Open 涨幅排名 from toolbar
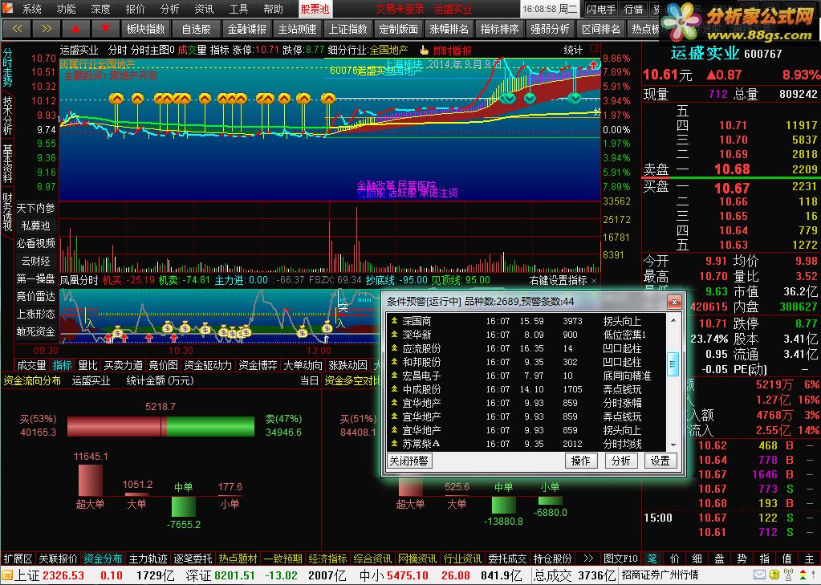The image size is (821, 585). [449, 29]
